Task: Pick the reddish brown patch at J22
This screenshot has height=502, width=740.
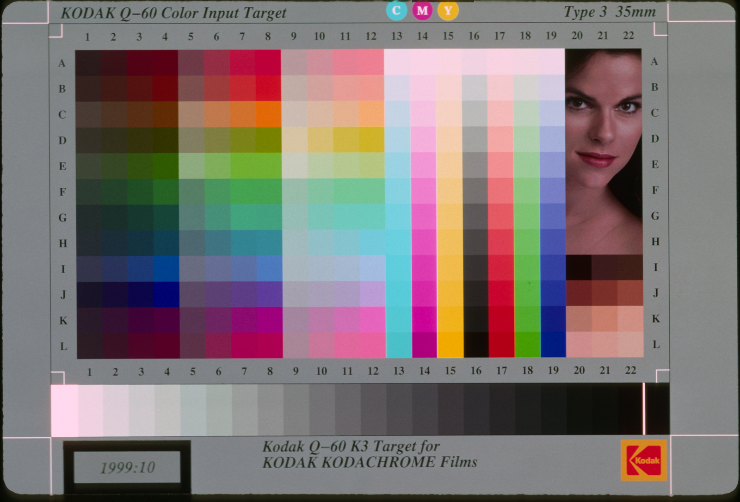Action: point(630,293)
